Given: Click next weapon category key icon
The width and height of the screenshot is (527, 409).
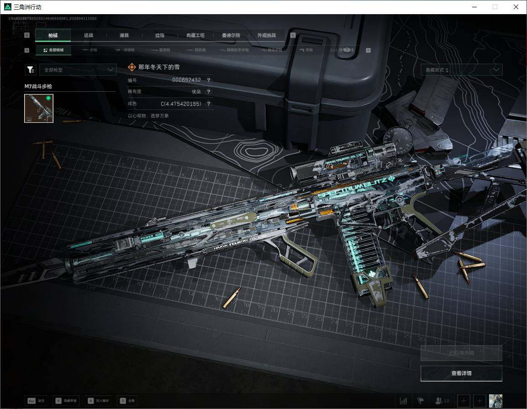Looking at the screenshot, I should point(369,50).
